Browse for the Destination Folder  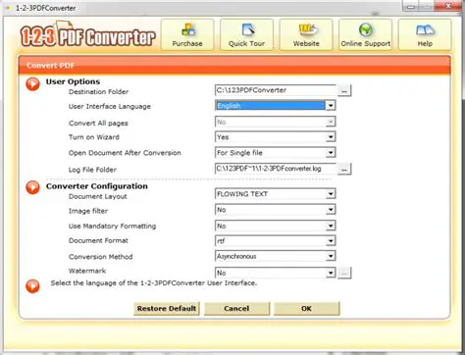tap(344, 90)
